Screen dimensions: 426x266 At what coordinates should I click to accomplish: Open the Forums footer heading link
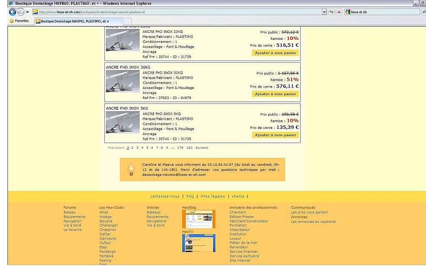pyautogui.click(x=70, y=208)
